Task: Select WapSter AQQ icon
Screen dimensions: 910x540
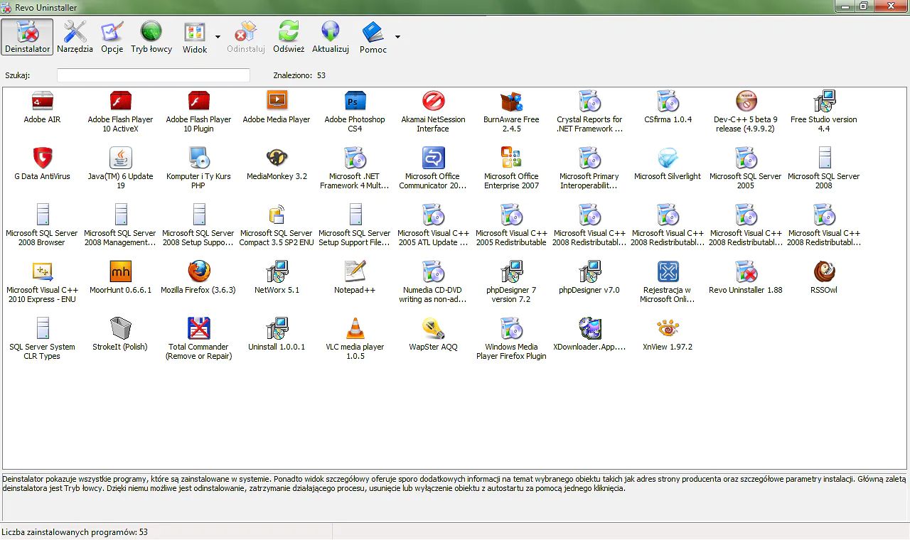Action: click(x=432, y=334)
